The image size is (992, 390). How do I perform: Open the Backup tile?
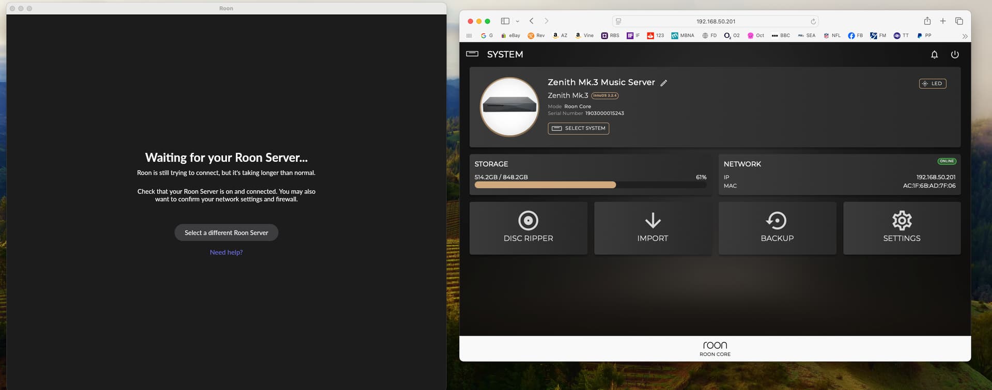[x=777, y=228]
